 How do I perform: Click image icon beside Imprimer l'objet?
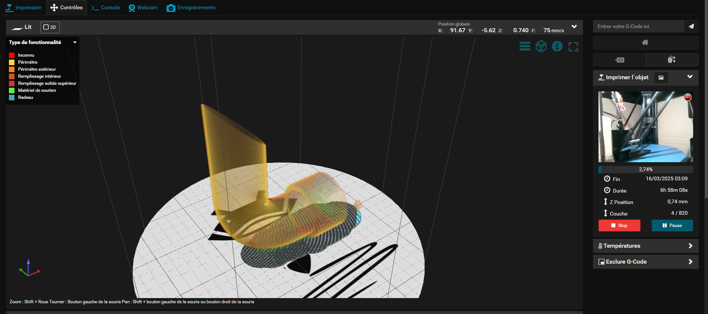point(661,77)
